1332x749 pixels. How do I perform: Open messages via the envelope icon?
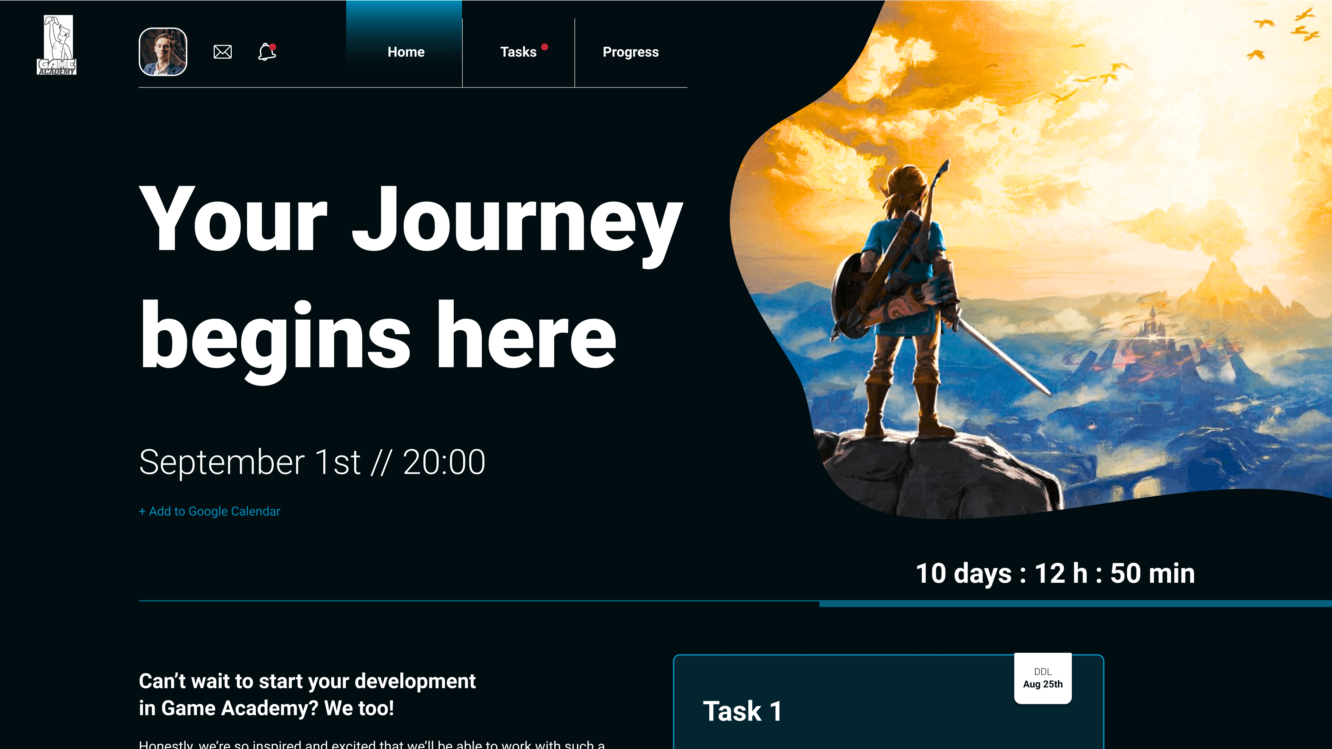point(222,52)
